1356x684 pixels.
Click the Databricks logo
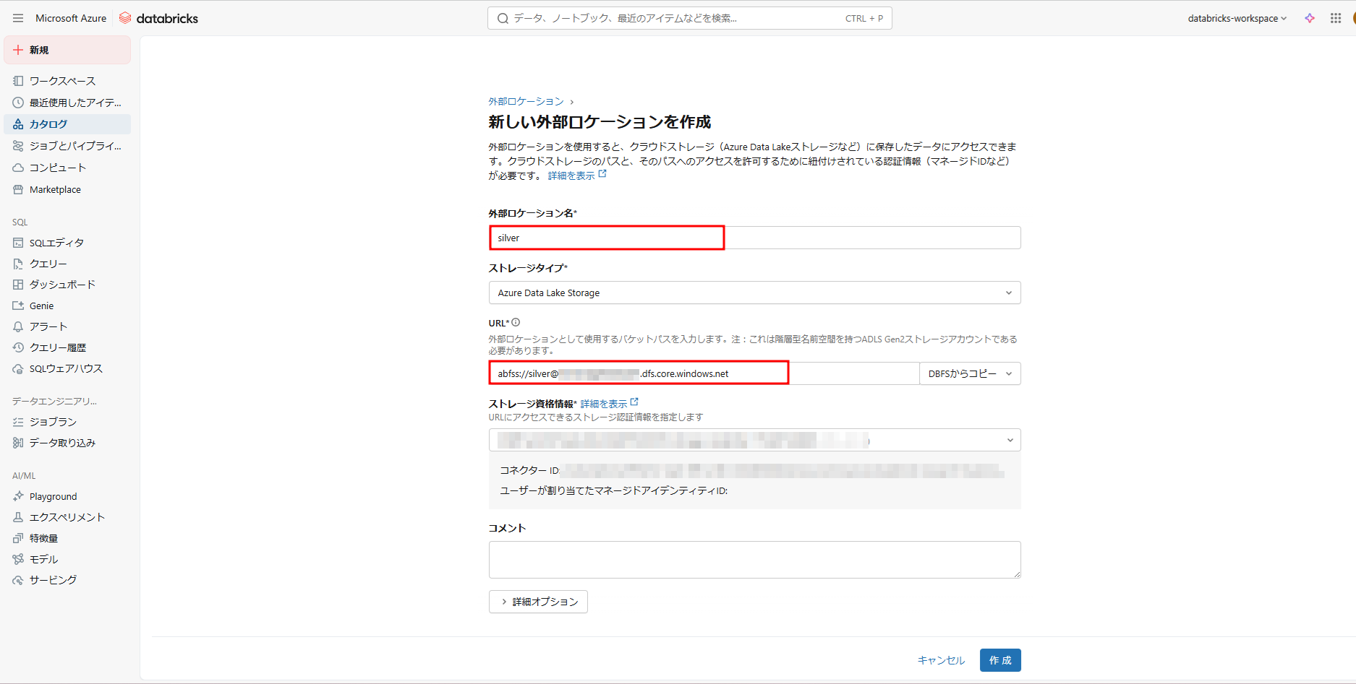tap(158, 18)
